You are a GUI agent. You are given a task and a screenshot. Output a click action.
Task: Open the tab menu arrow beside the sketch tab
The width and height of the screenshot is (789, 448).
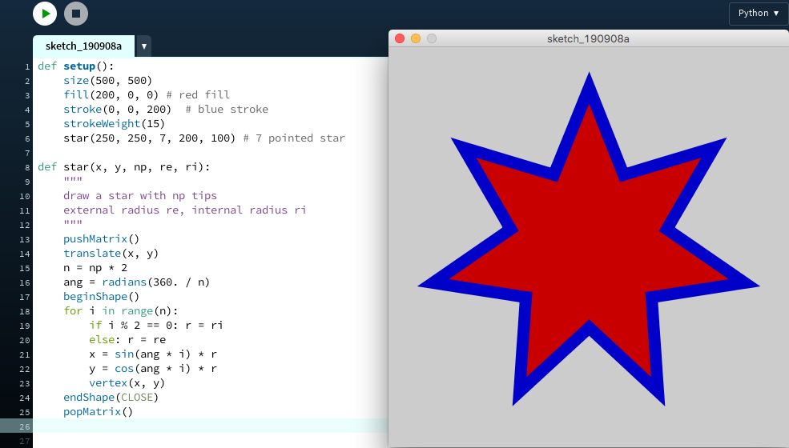point(144,46)
